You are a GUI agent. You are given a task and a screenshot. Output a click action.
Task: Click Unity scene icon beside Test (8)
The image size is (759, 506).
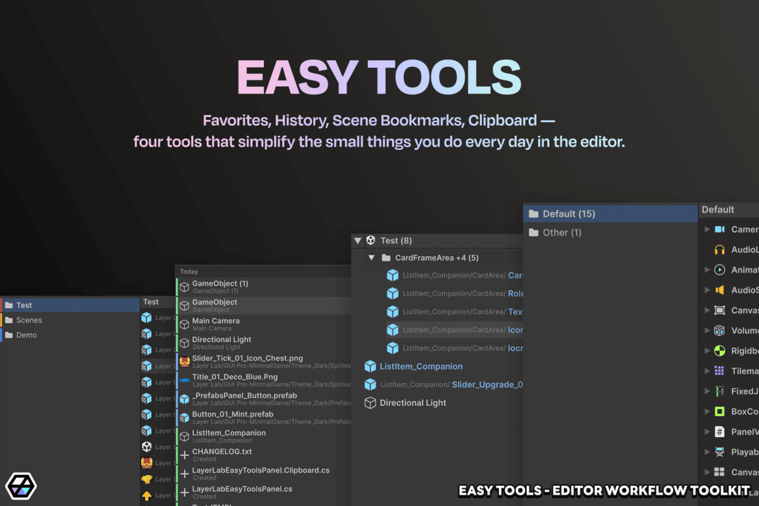pyautogui.click(x=371, y=240)
